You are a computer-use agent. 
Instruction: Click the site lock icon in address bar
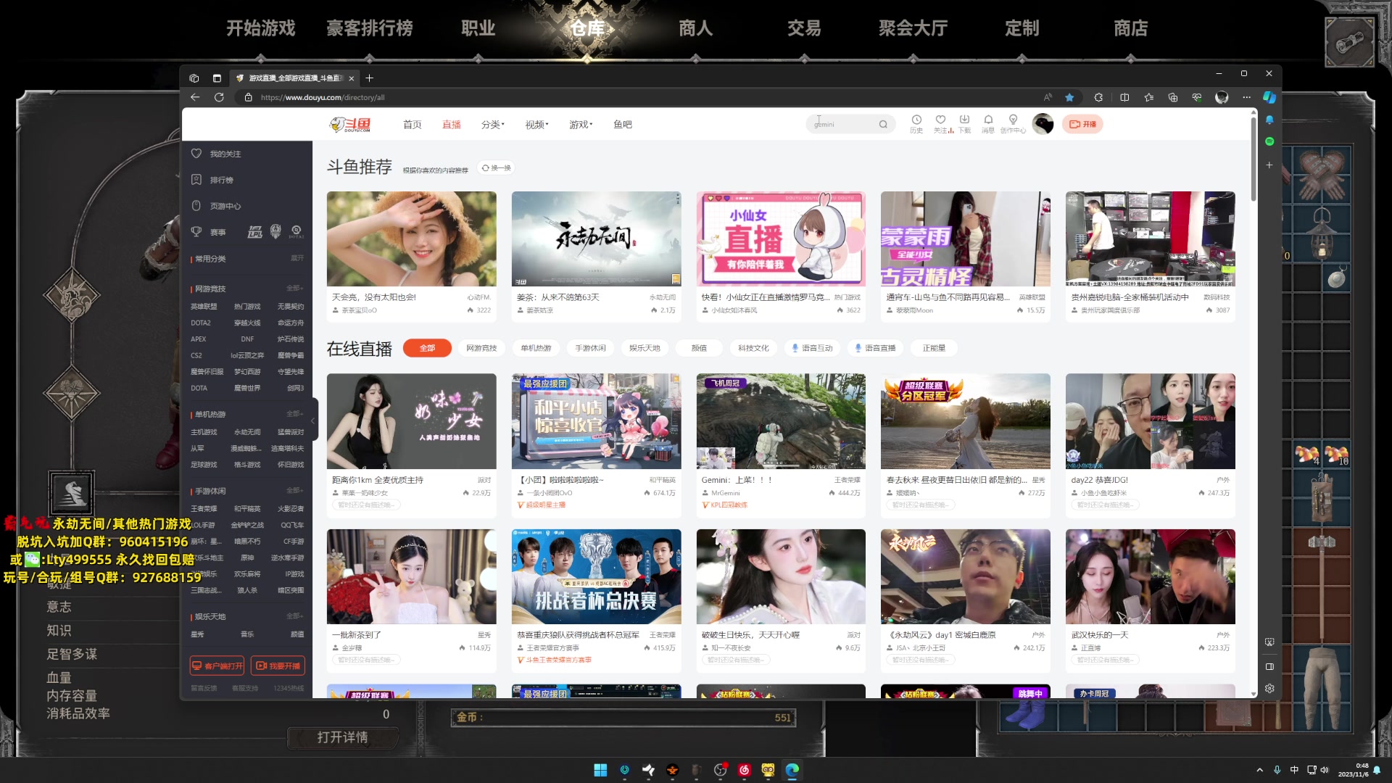[248, 97]
